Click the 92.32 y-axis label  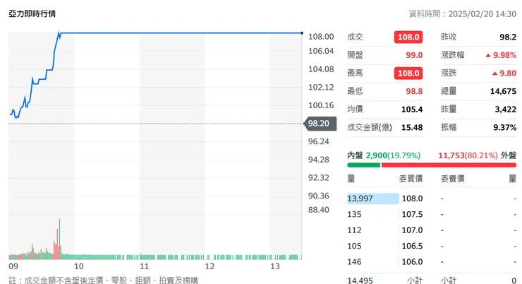coord(319,177)
